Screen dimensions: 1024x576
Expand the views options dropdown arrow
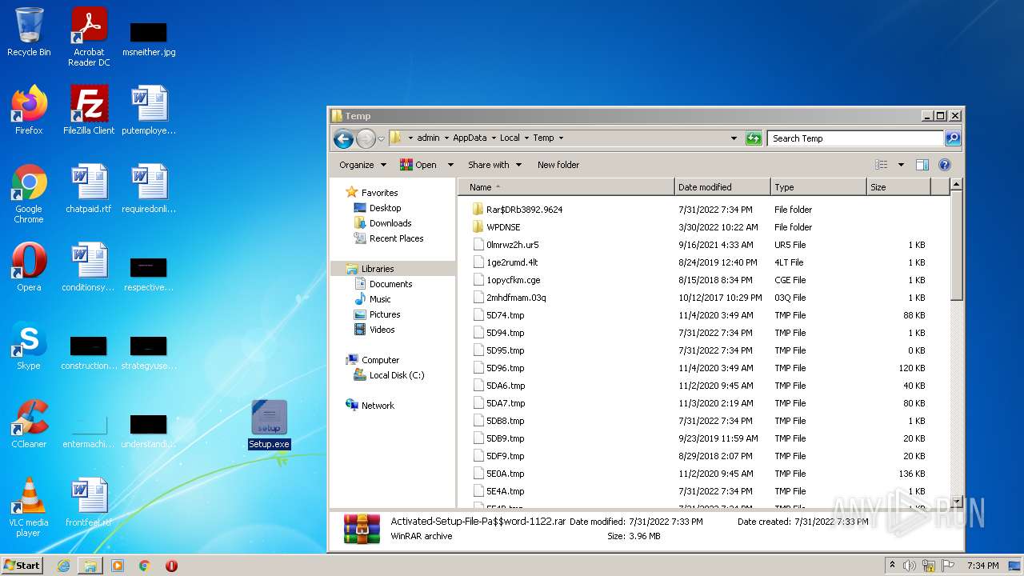(x=901, y=165)
